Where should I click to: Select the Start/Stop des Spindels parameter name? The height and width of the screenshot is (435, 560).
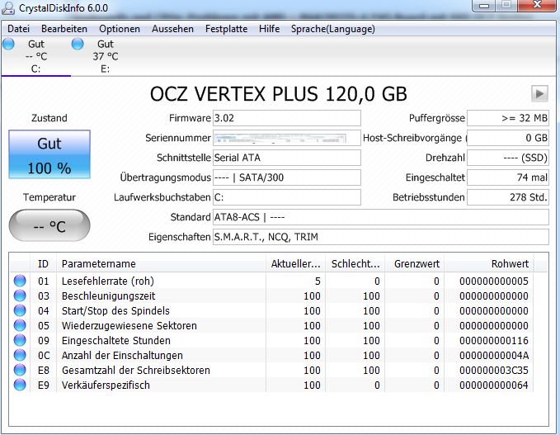point(115,310)
